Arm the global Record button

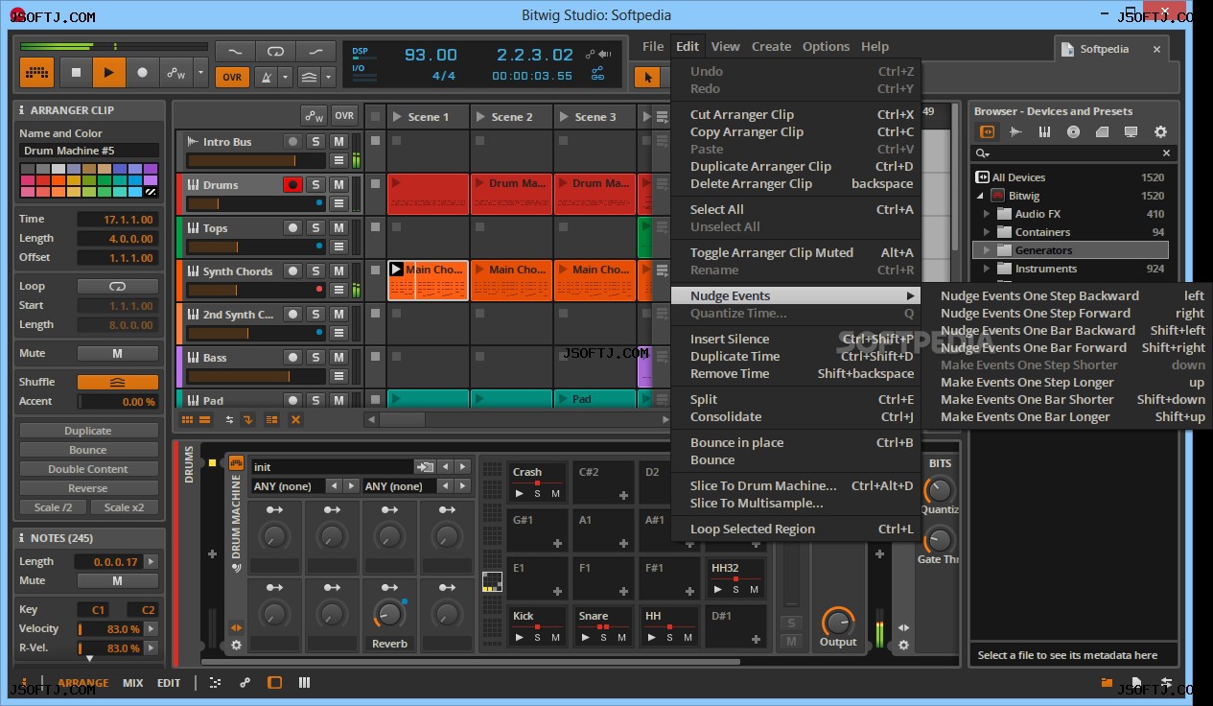142,73
